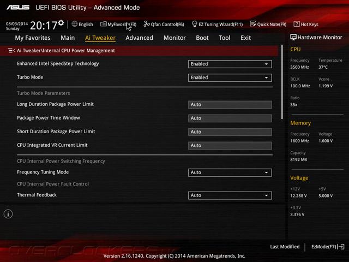Click the globe language icon
Viewport: 349px width, 262px height.
75,24
